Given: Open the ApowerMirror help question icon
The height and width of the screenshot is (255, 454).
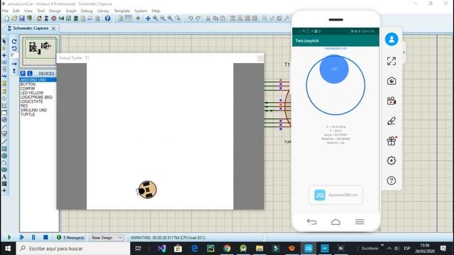Looking at the screenshot, I should point(392,181).
